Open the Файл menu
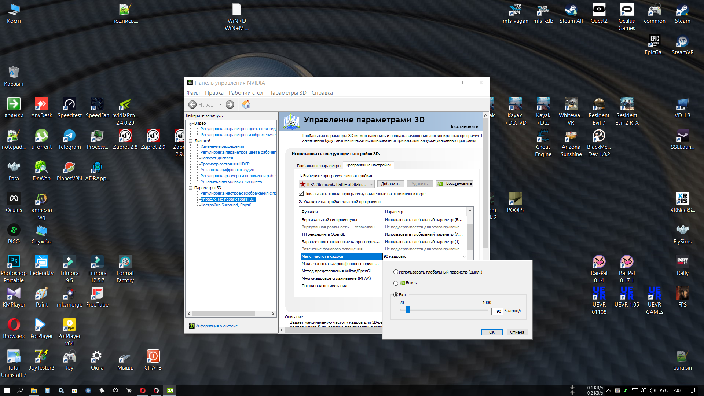The width and height of the screenshot is (704, 396). [193, 93]
